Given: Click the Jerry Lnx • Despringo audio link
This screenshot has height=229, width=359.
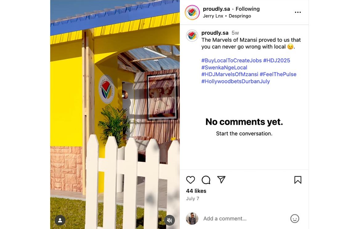Looking at the screenshot, I should [227, 16].
